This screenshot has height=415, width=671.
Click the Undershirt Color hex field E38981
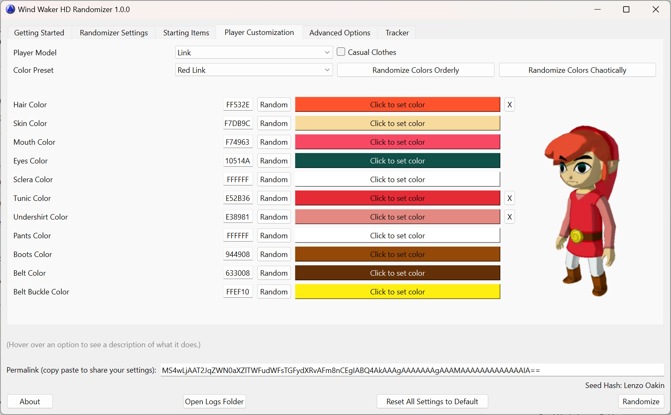point(238,217)
